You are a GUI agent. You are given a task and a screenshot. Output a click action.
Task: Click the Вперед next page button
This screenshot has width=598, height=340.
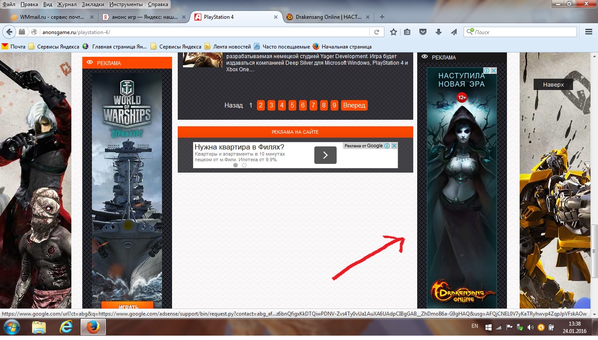pyautogui.click(x=354, y=105)
